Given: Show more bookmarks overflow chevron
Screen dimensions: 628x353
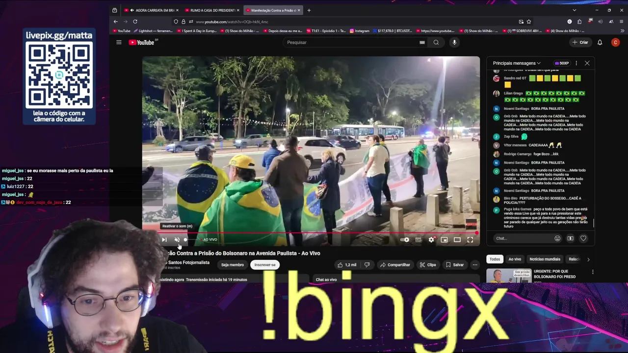Looking at the screenshot, I should [x=621, y=31].
